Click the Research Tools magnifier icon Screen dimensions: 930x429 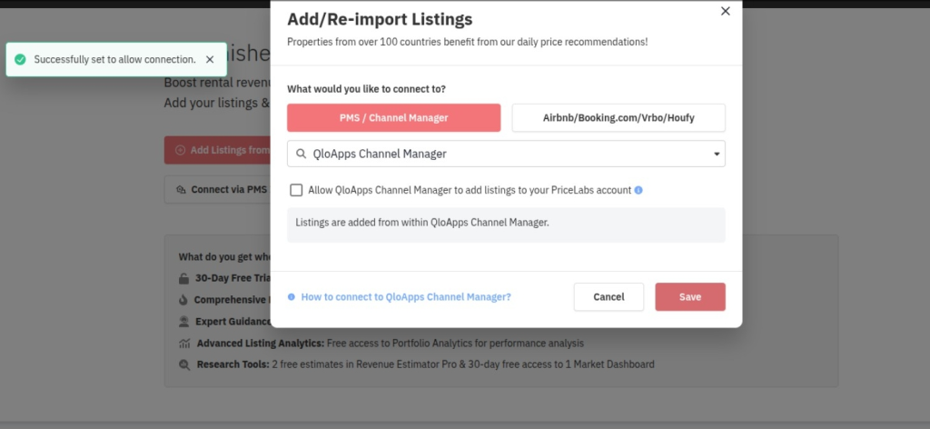point(184,364)
